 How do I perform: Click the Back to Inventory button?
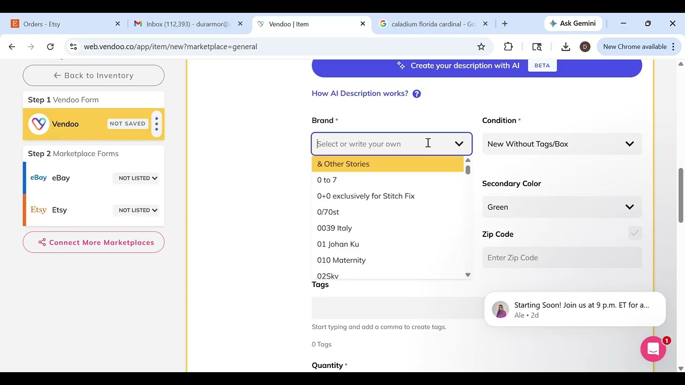94,75
